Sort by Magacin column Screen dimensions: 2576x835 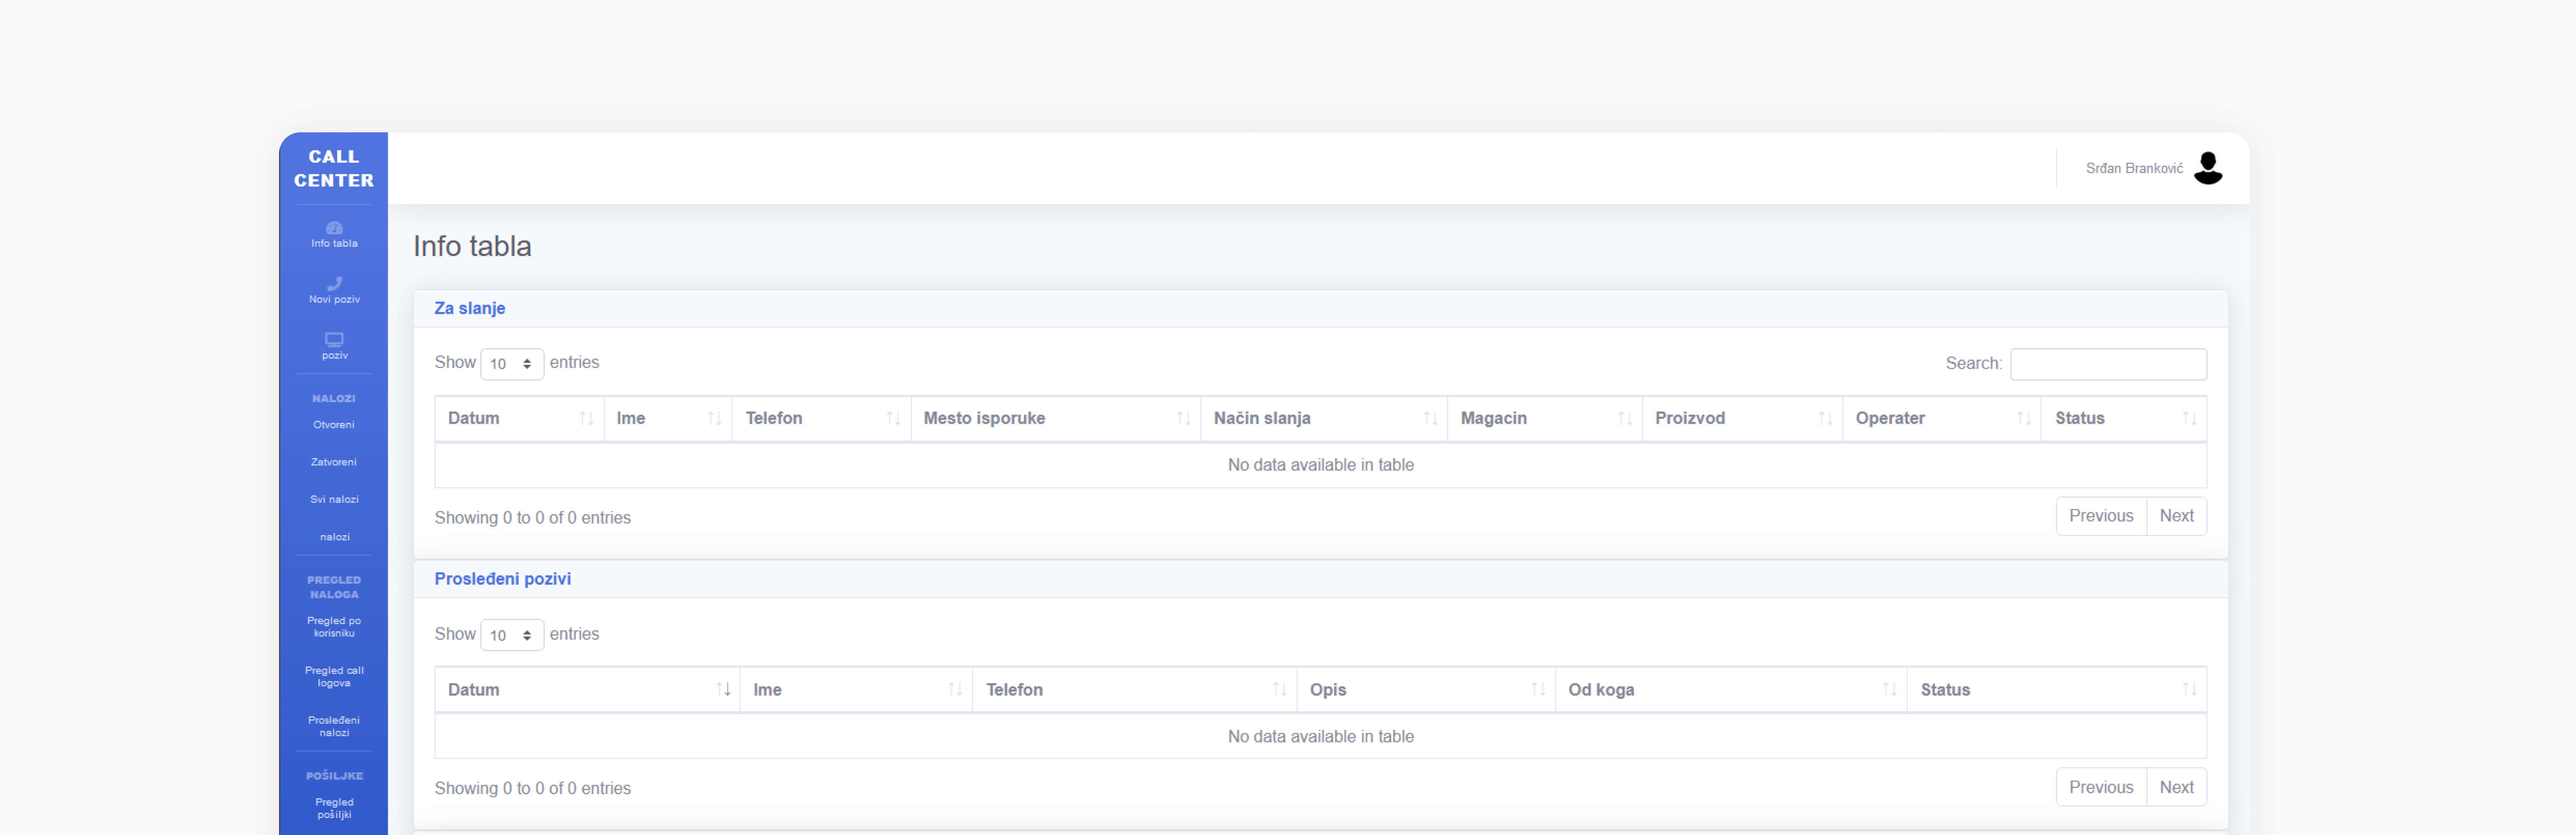1545,418
